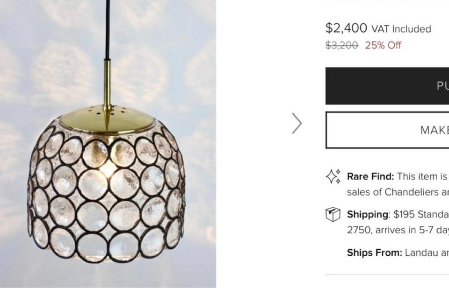
Task: Click the crossed-out $3,200 original price
Action: pos(342,45)
